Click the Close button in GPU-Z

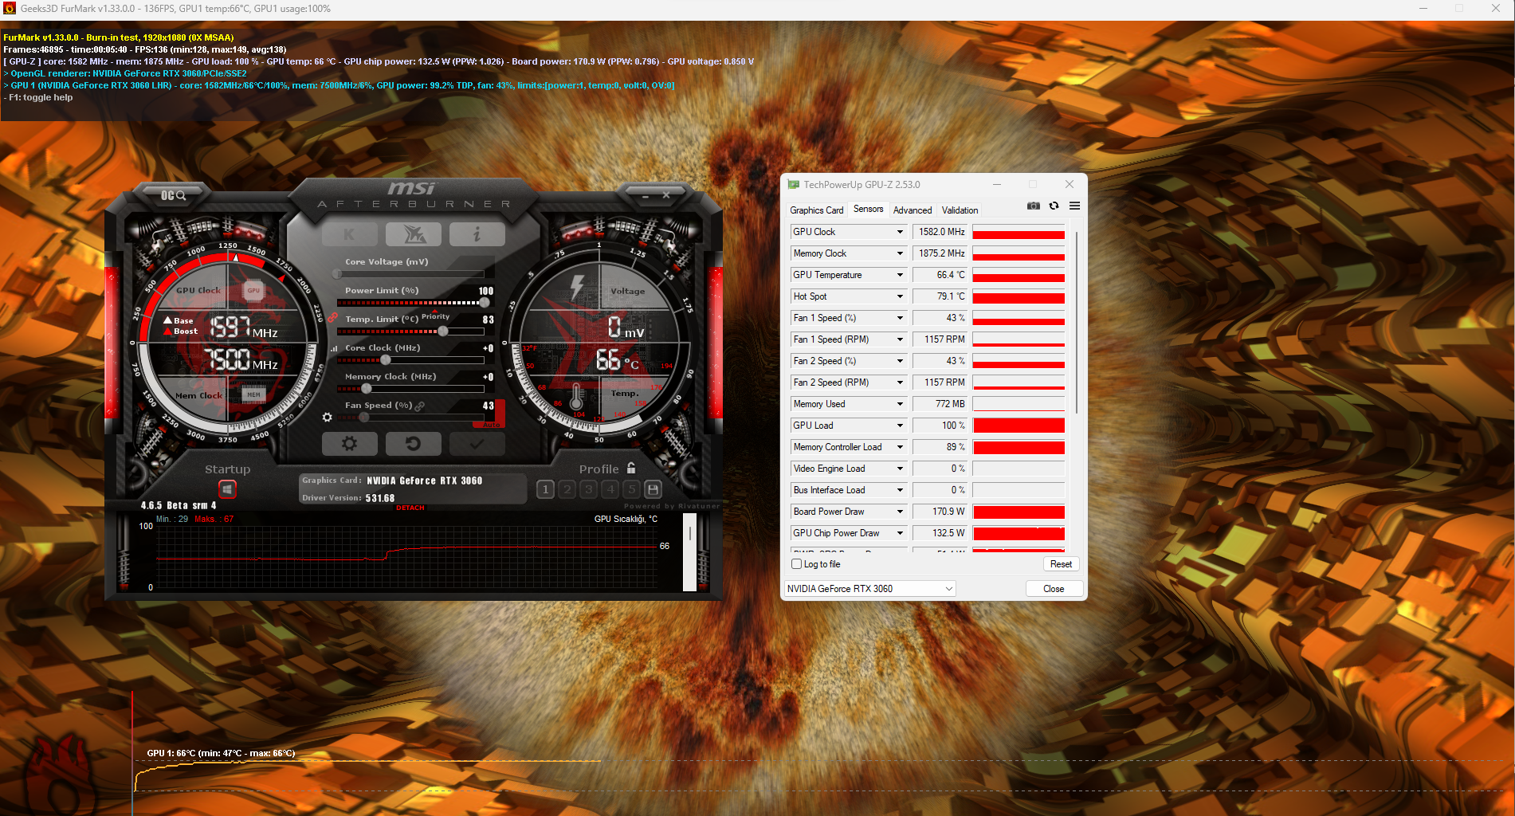tap(1054, 589)
